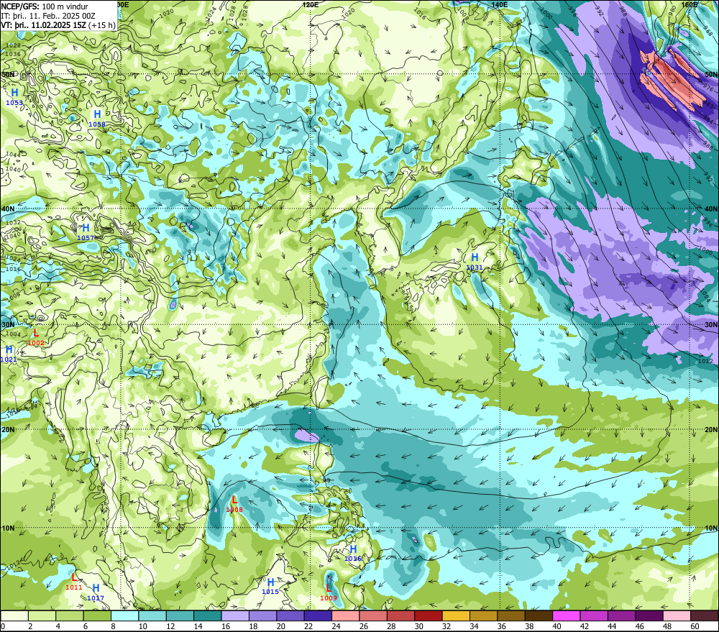Click the H 1058 high pressure marker
The image size is (719, 632).
tap(97, 119)
